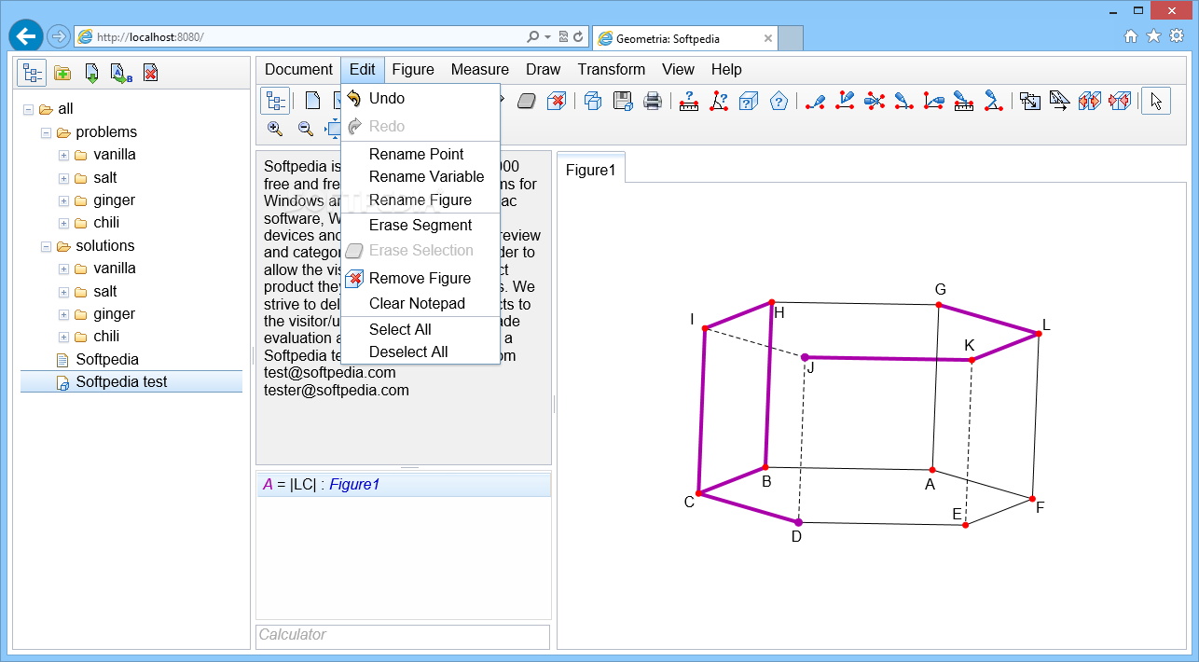Select the 'A = |LC| : Figure1' variable row
Image resolution: width=1199 pixels, height=662 pixels.
[x=403, y=485]
